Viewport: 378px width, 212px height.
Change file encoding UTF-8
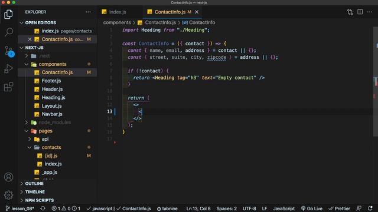coord(249,208)
